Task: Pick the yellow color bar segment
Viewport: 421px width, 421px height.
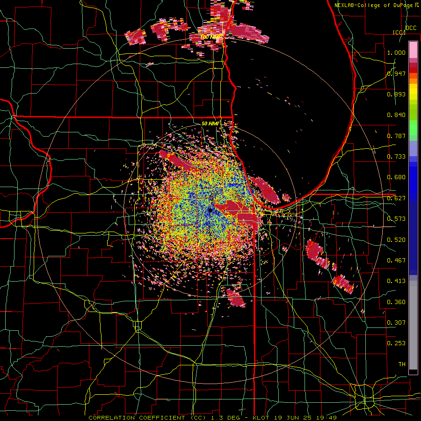Action: pos(413,92)
